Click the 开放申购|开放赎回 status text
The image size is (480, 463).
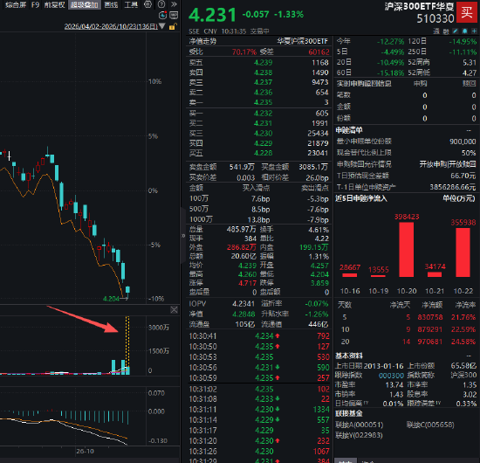tap(448, 164)
